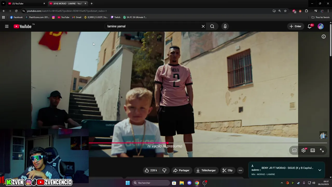Open a new browser tab

click(92, 4)
